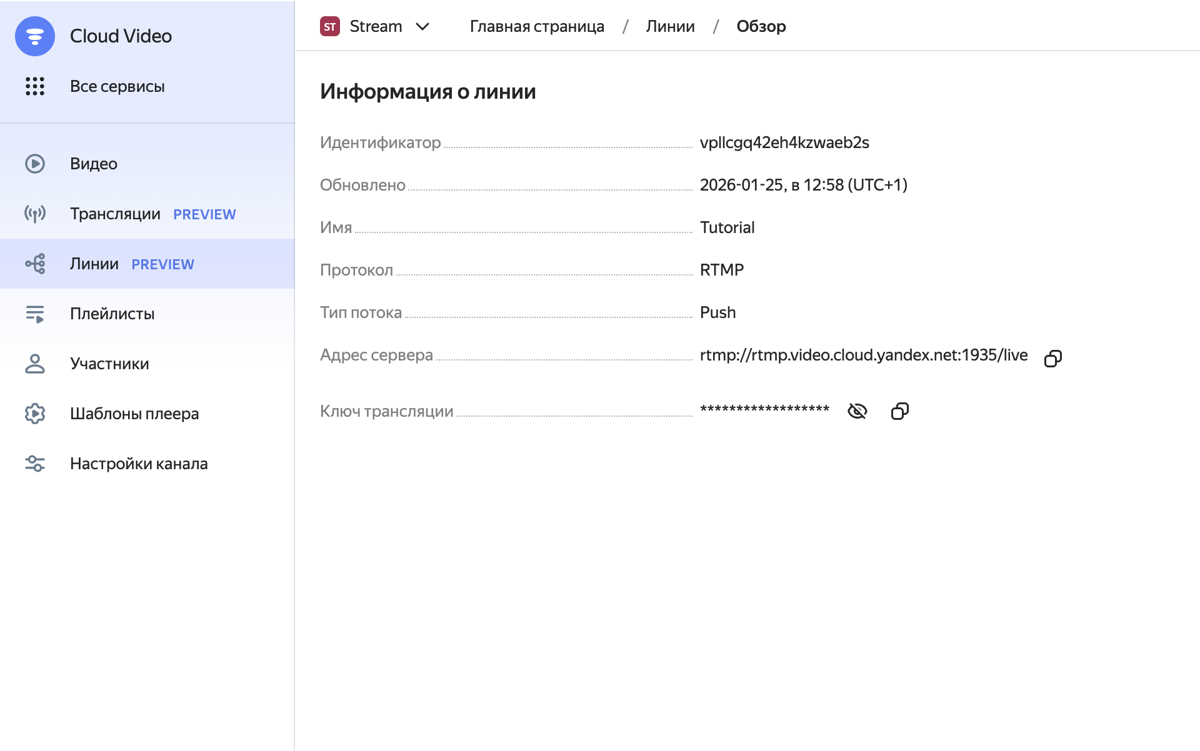1200x751 pixels.
Task: Reveal the hidden stream key
Action: pyautogui.click(x=857, y=411)
